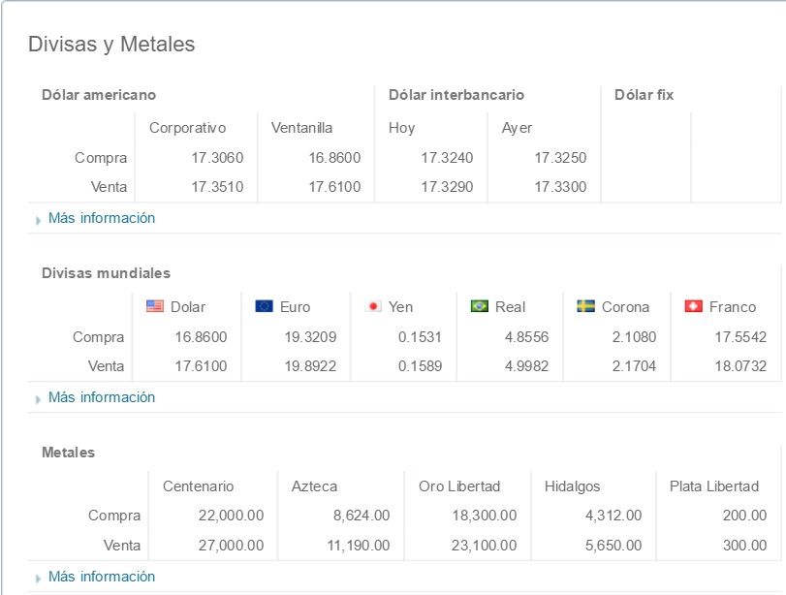Expand the arrow below Divisas mundiales

tap(39, 397)
